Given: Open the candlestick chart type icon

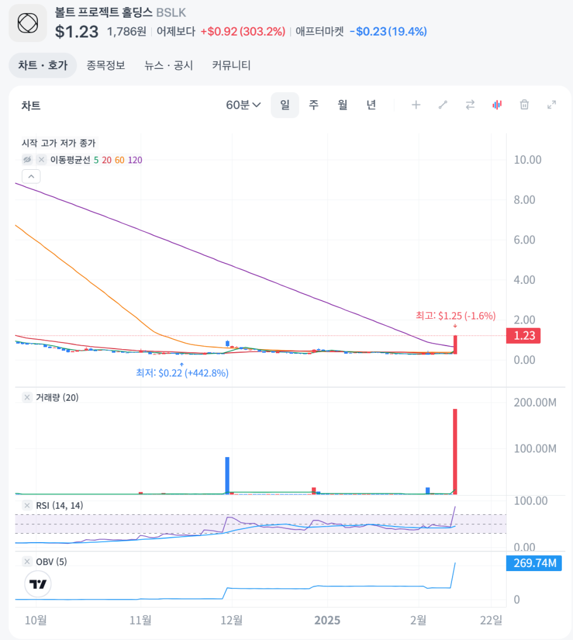Looking at the screenshot, I should [x=497, y=105].
